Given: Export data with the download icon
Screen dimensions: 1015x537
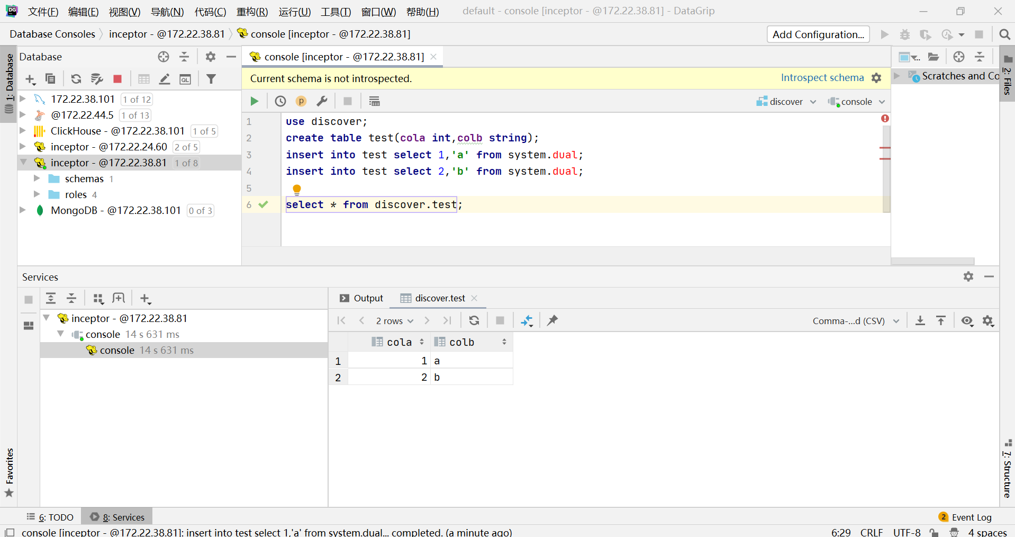Looking at the screenshot, I should [x=920, y=320].
